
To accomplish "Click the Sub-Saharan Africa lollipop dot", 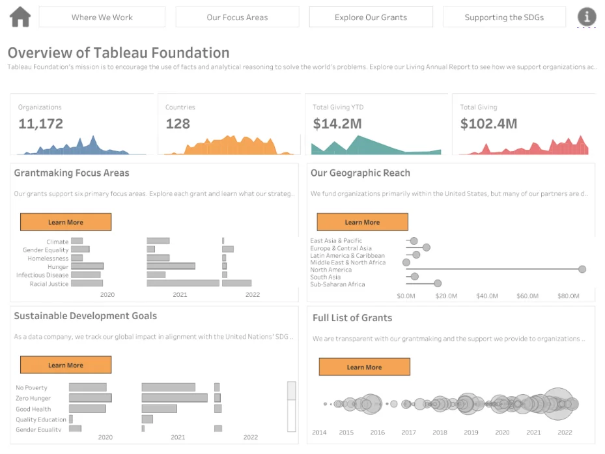I will click(x=438, y=283).
